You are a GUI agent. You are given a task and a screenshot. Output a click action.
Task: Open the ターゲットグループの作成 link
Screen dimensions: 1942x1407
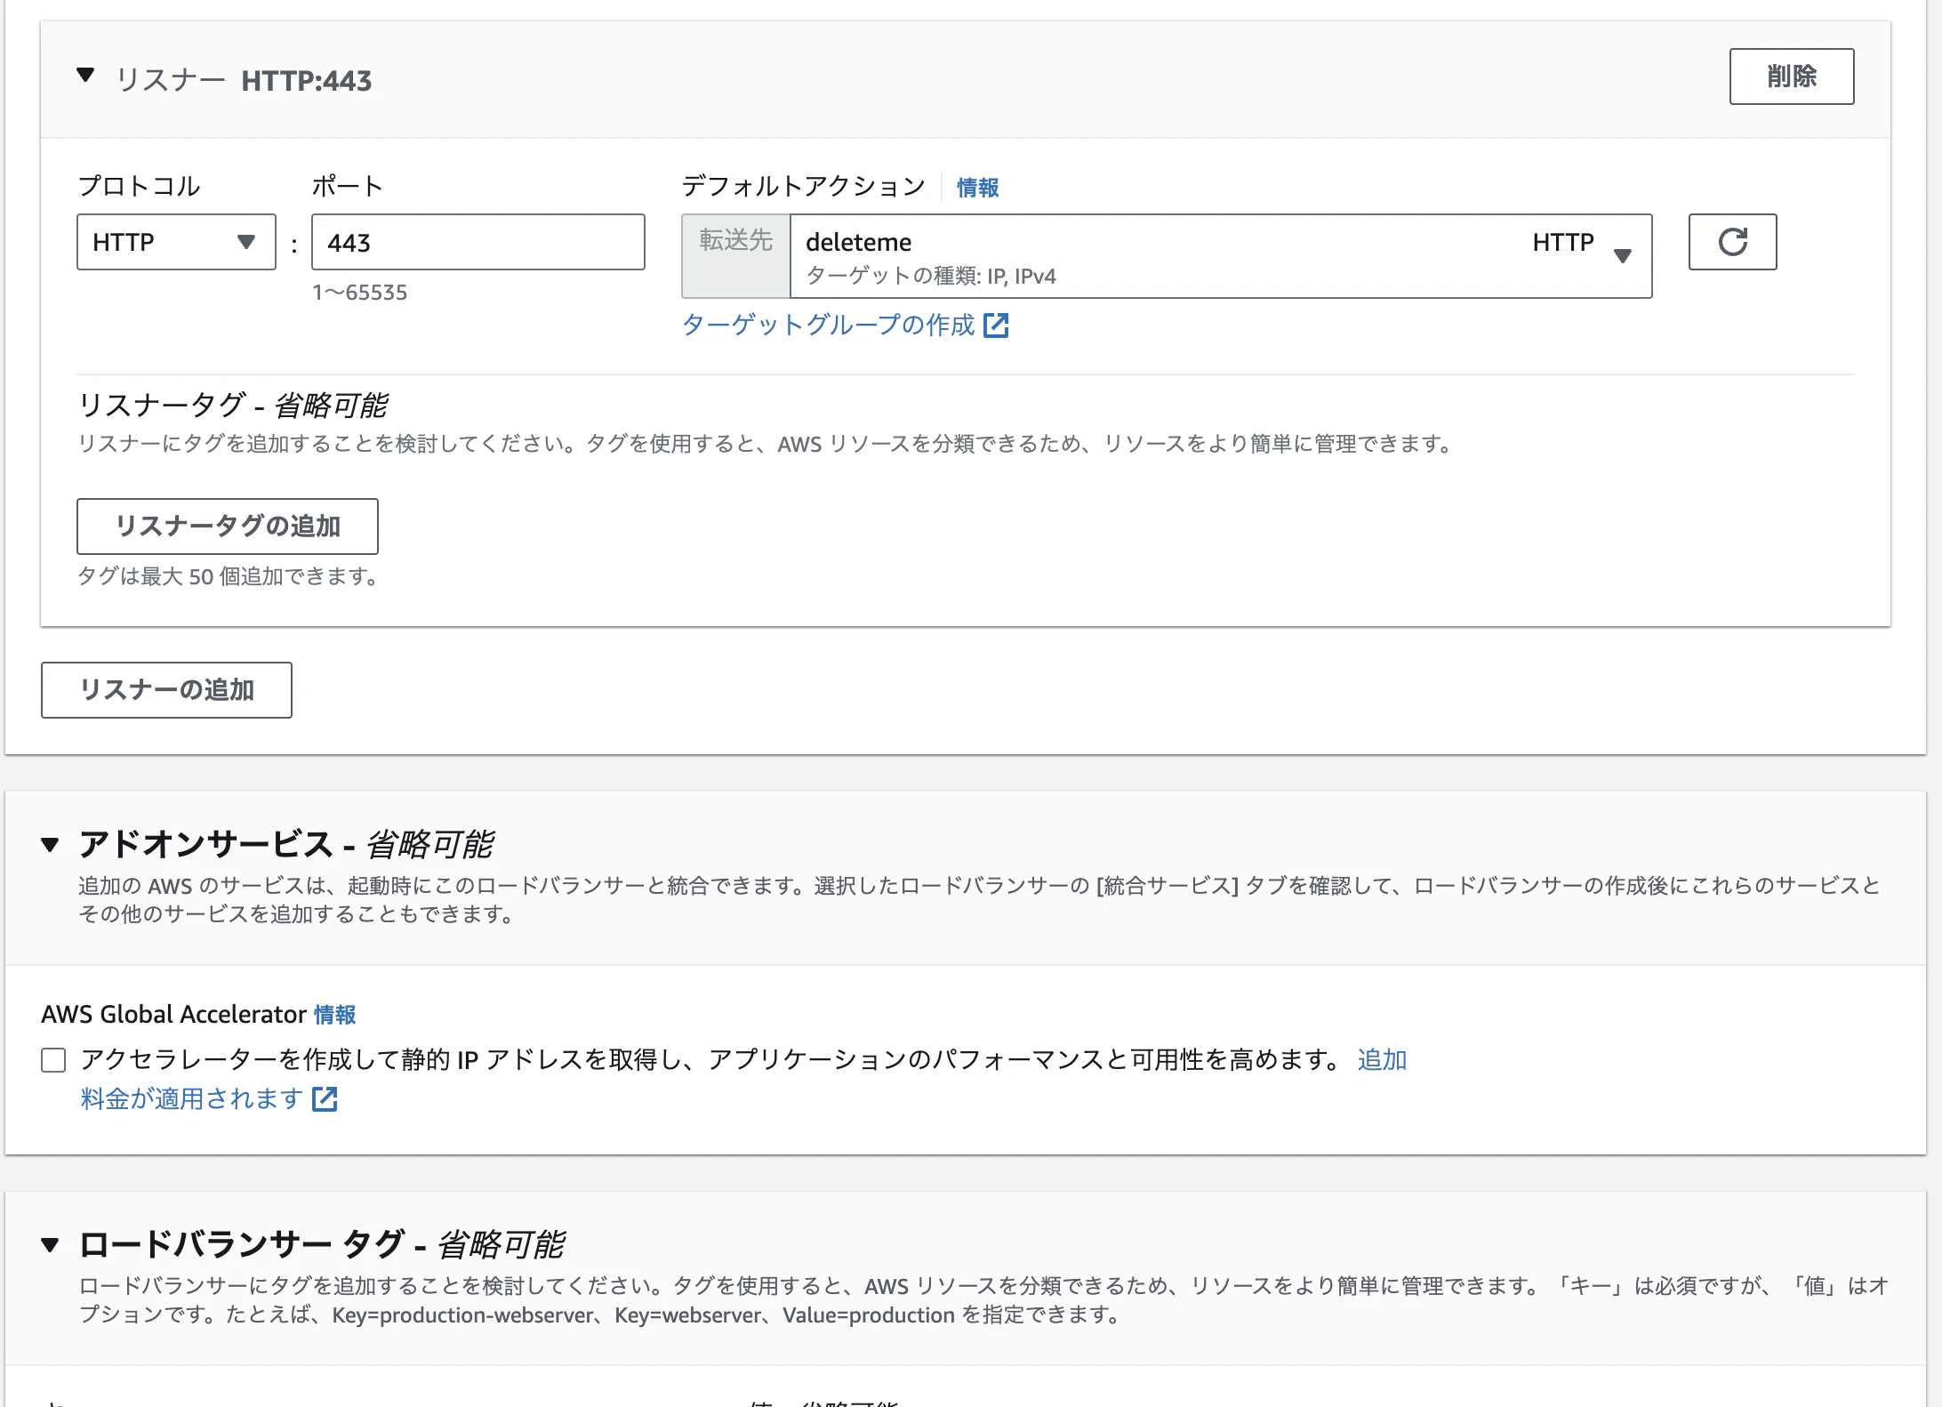[828, 326]
